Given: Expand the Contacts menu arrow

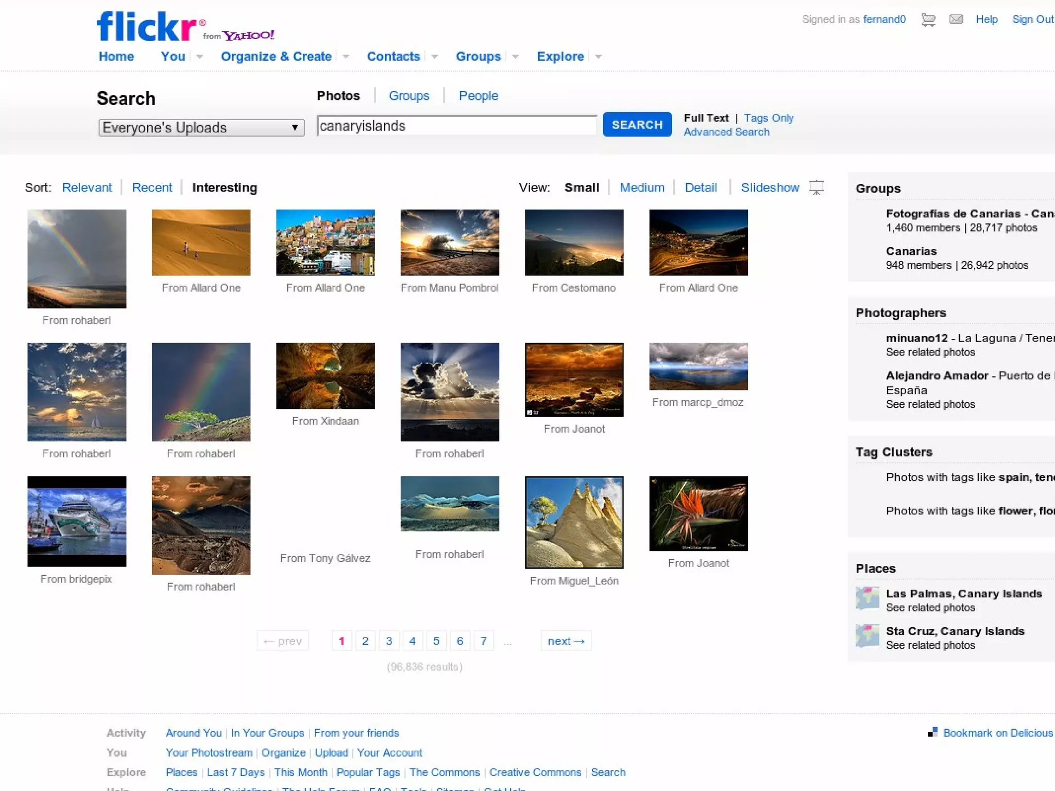Looking at the screenshot, I should coord(435,57).
